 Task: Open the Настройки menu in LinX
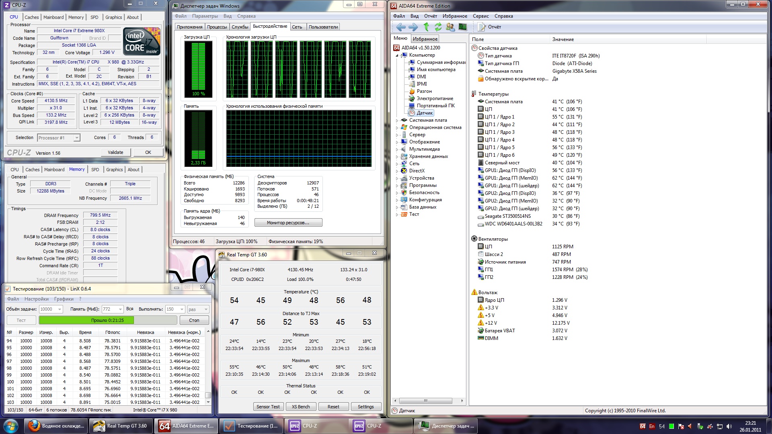pos(36,299)
